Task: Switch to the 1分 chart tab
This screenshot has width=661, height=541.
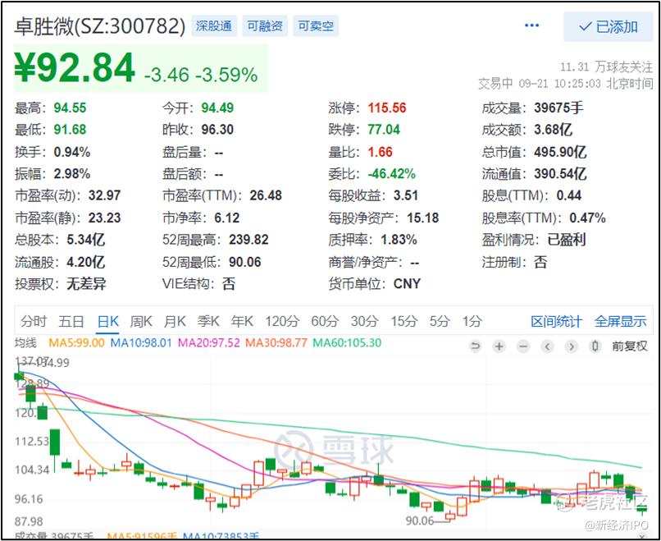Action: pyautogui.click(x=472, y=322)
